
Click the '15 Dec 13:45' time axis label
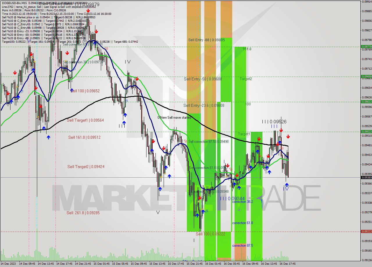pos(157,264)
